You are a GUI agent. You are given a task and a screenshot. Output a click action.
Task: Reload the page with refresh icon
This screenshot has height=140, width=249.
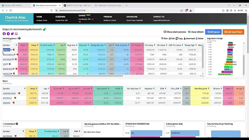[x=11, y=10]
